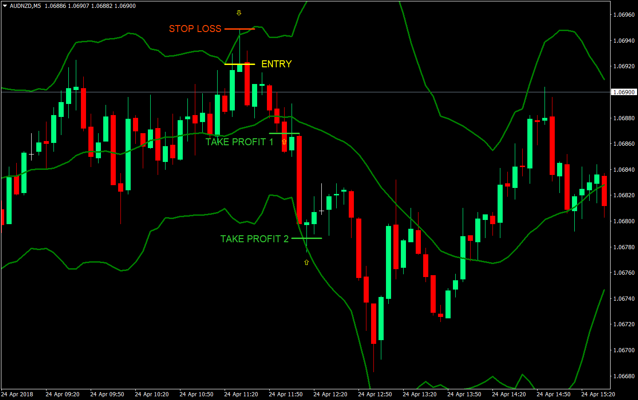Click the 1.06920 price axis label
The height and width of the screenshot is (400, 638).
click(x=624, y=66)
